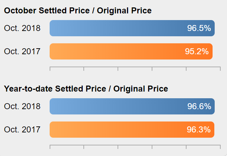Viewport: 227px width, 156px height.
Task: Click the October Settled Price / Original Price heading
Action: pyautogui.click(x=78, y=11)
